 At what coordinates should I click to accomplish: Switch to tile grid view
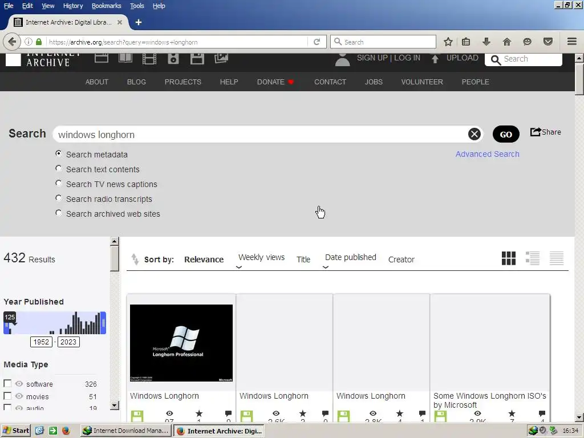508,258
